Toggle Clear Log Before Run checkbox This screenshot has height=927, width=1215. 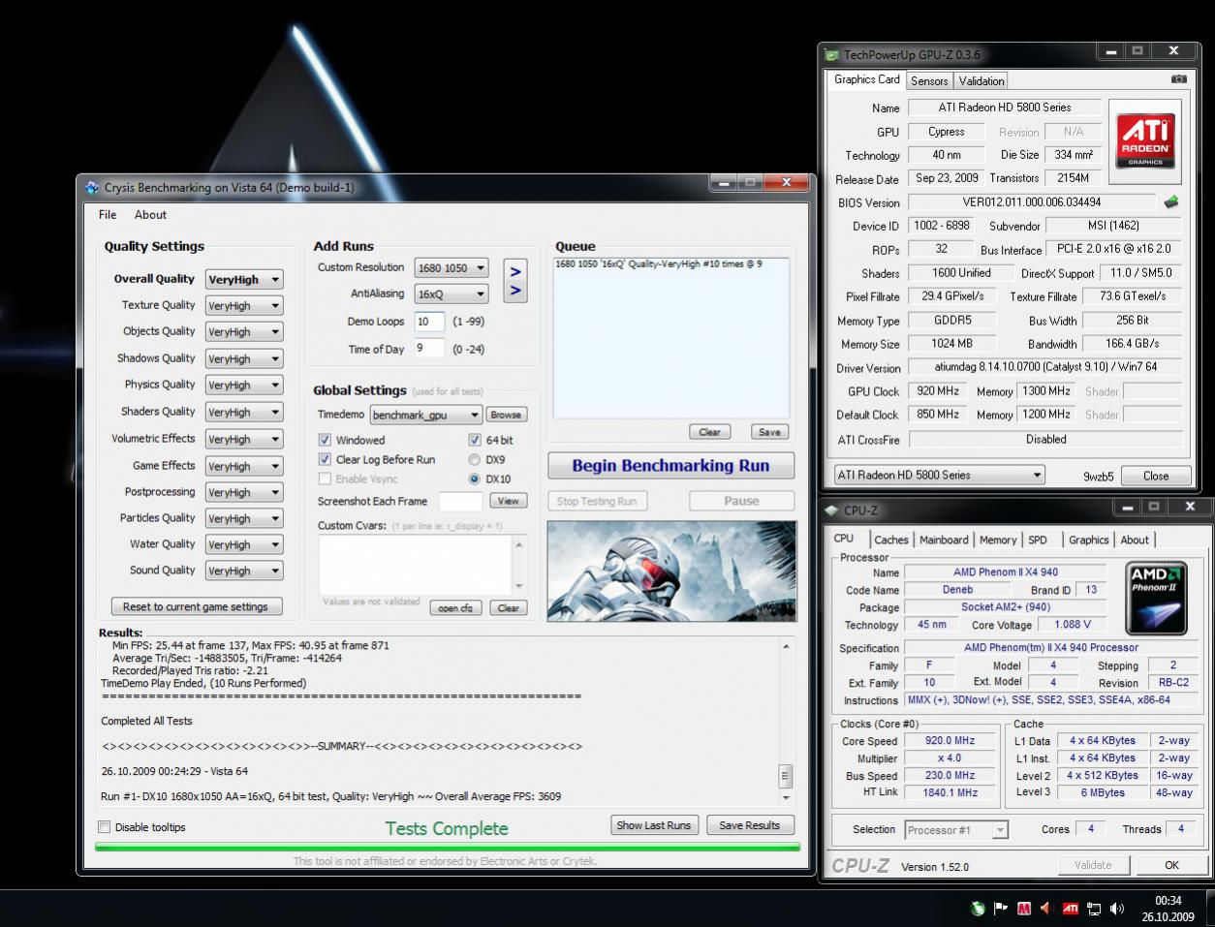coord(326,459)
